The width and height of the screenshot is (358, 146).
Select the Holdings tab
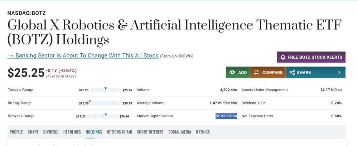[94, 132]
